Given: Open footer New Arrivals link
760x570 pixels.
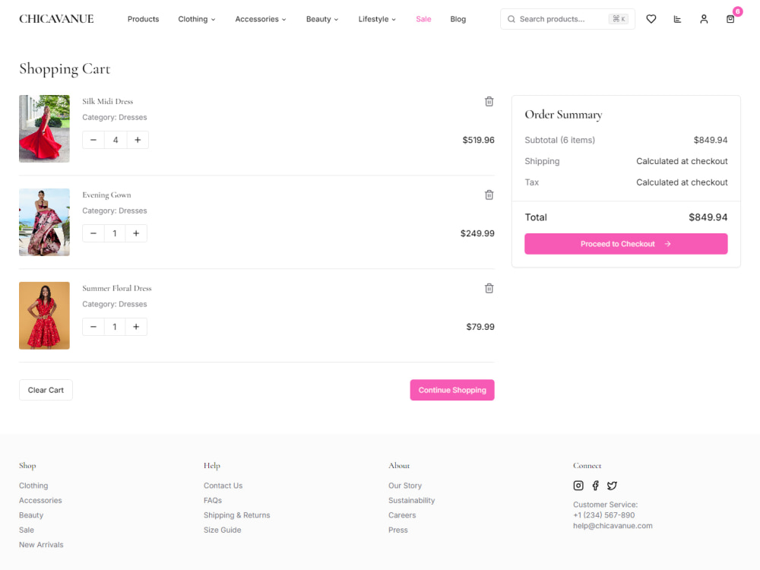Looking at the screenshot, I should (x=41, y=545).
